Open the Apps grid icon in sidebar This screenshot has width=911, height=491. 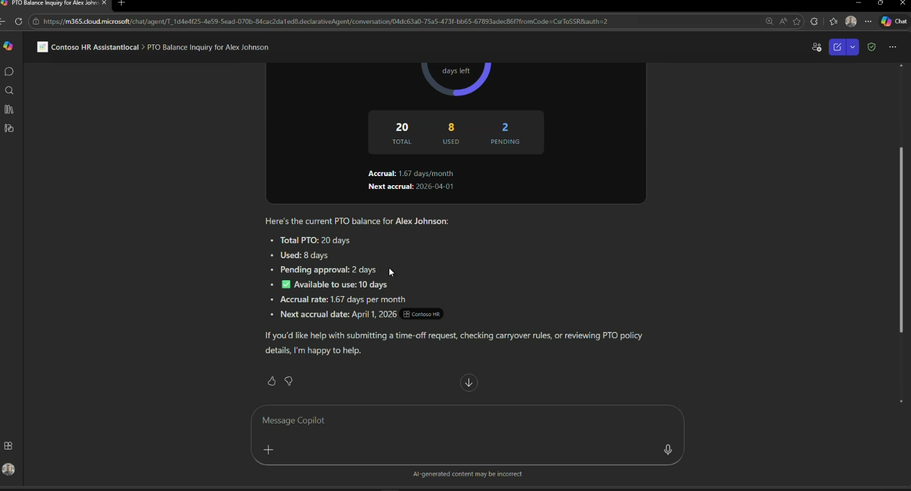click(x=9, y=446)
